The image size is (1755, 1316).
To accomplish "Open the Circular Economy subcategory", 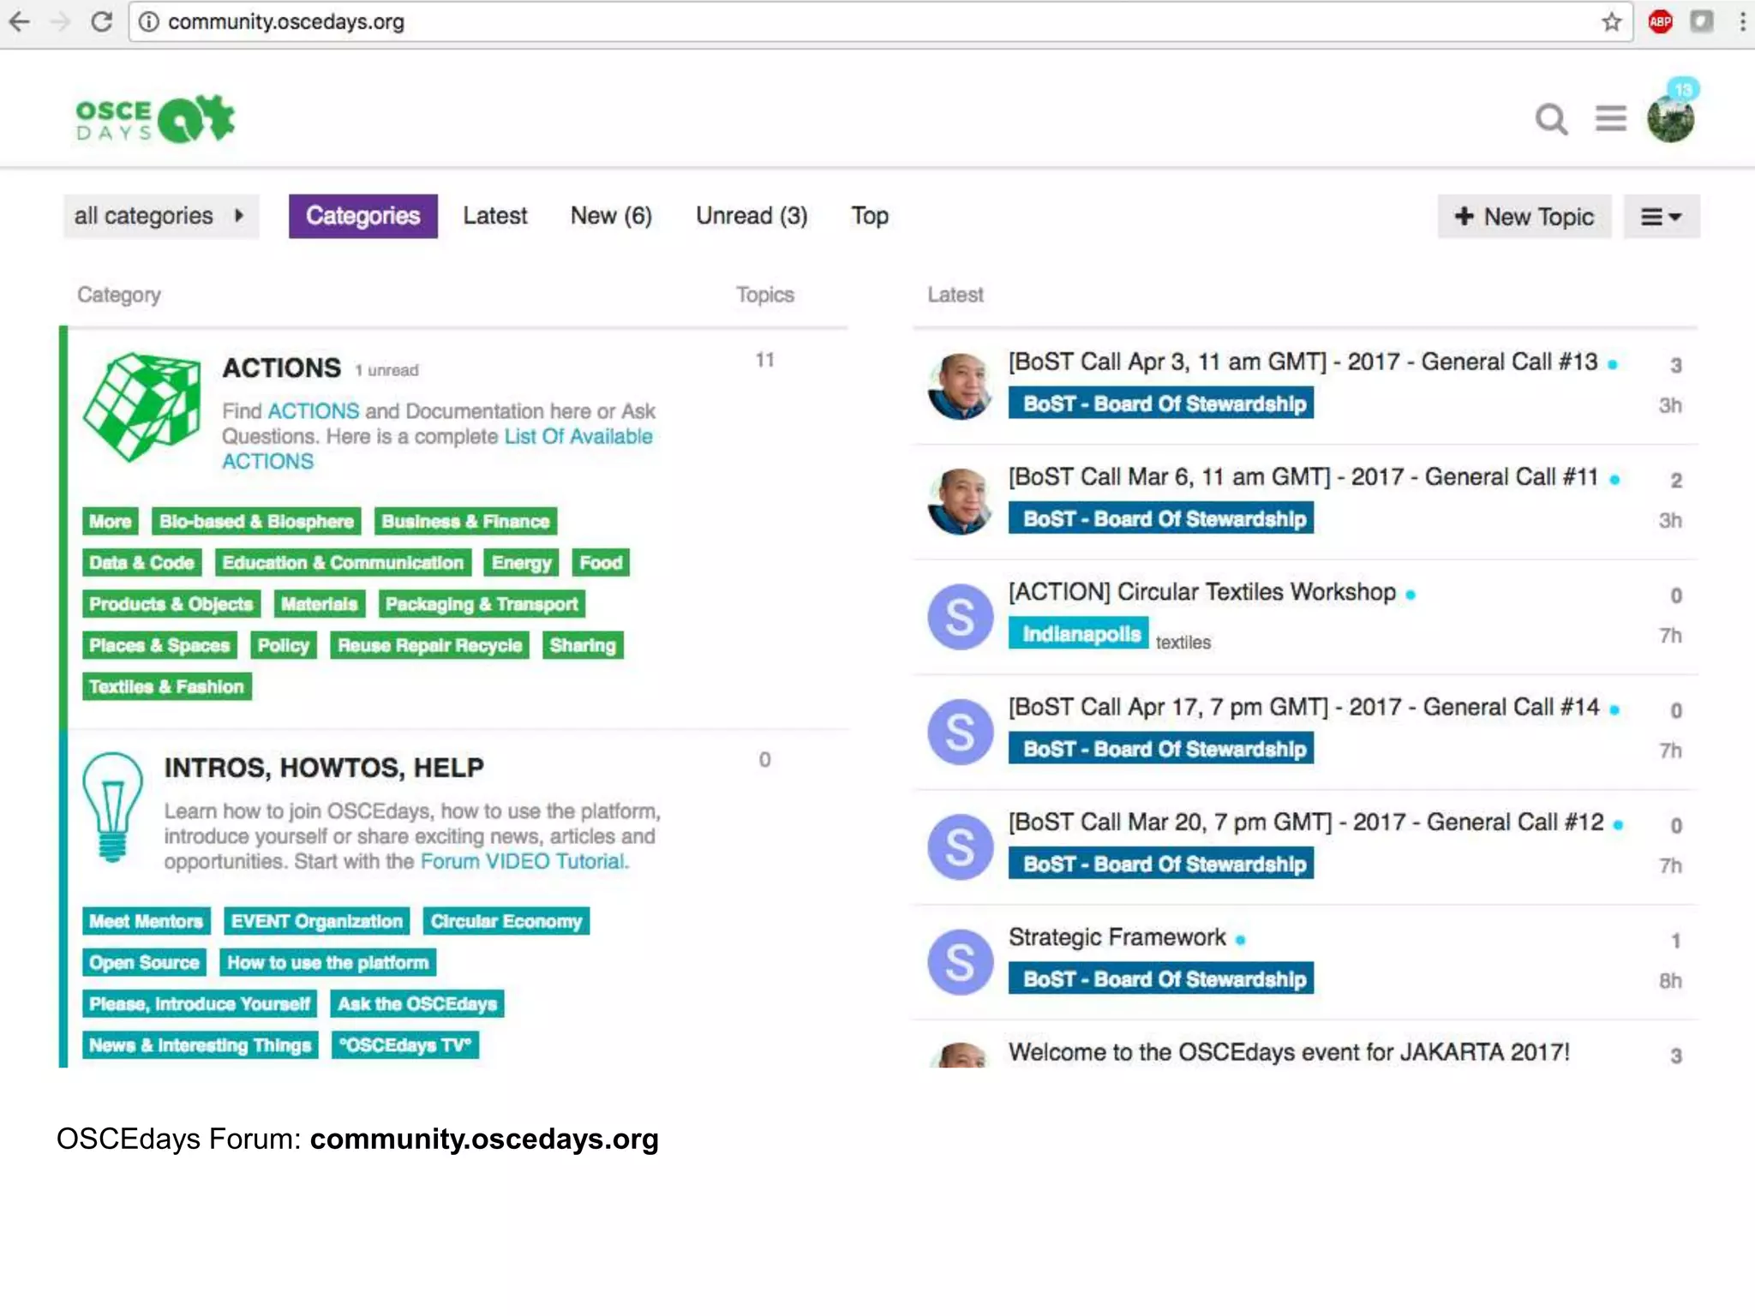I will (x=506, y=921).
